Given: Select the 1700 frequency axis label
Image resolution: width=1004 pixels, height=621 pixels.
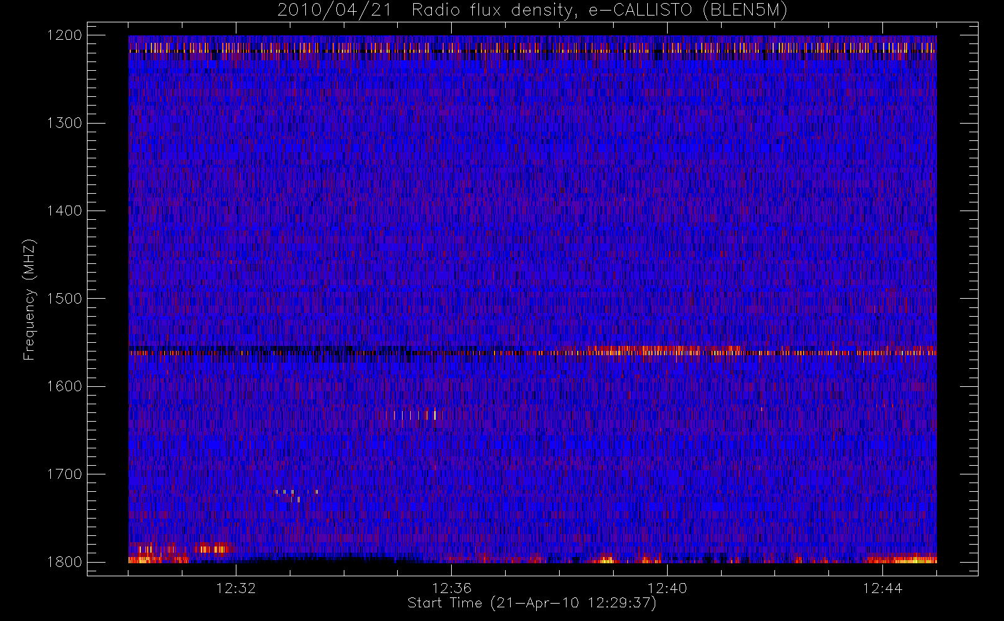Looking at the screenshot, I should (65, 474).
